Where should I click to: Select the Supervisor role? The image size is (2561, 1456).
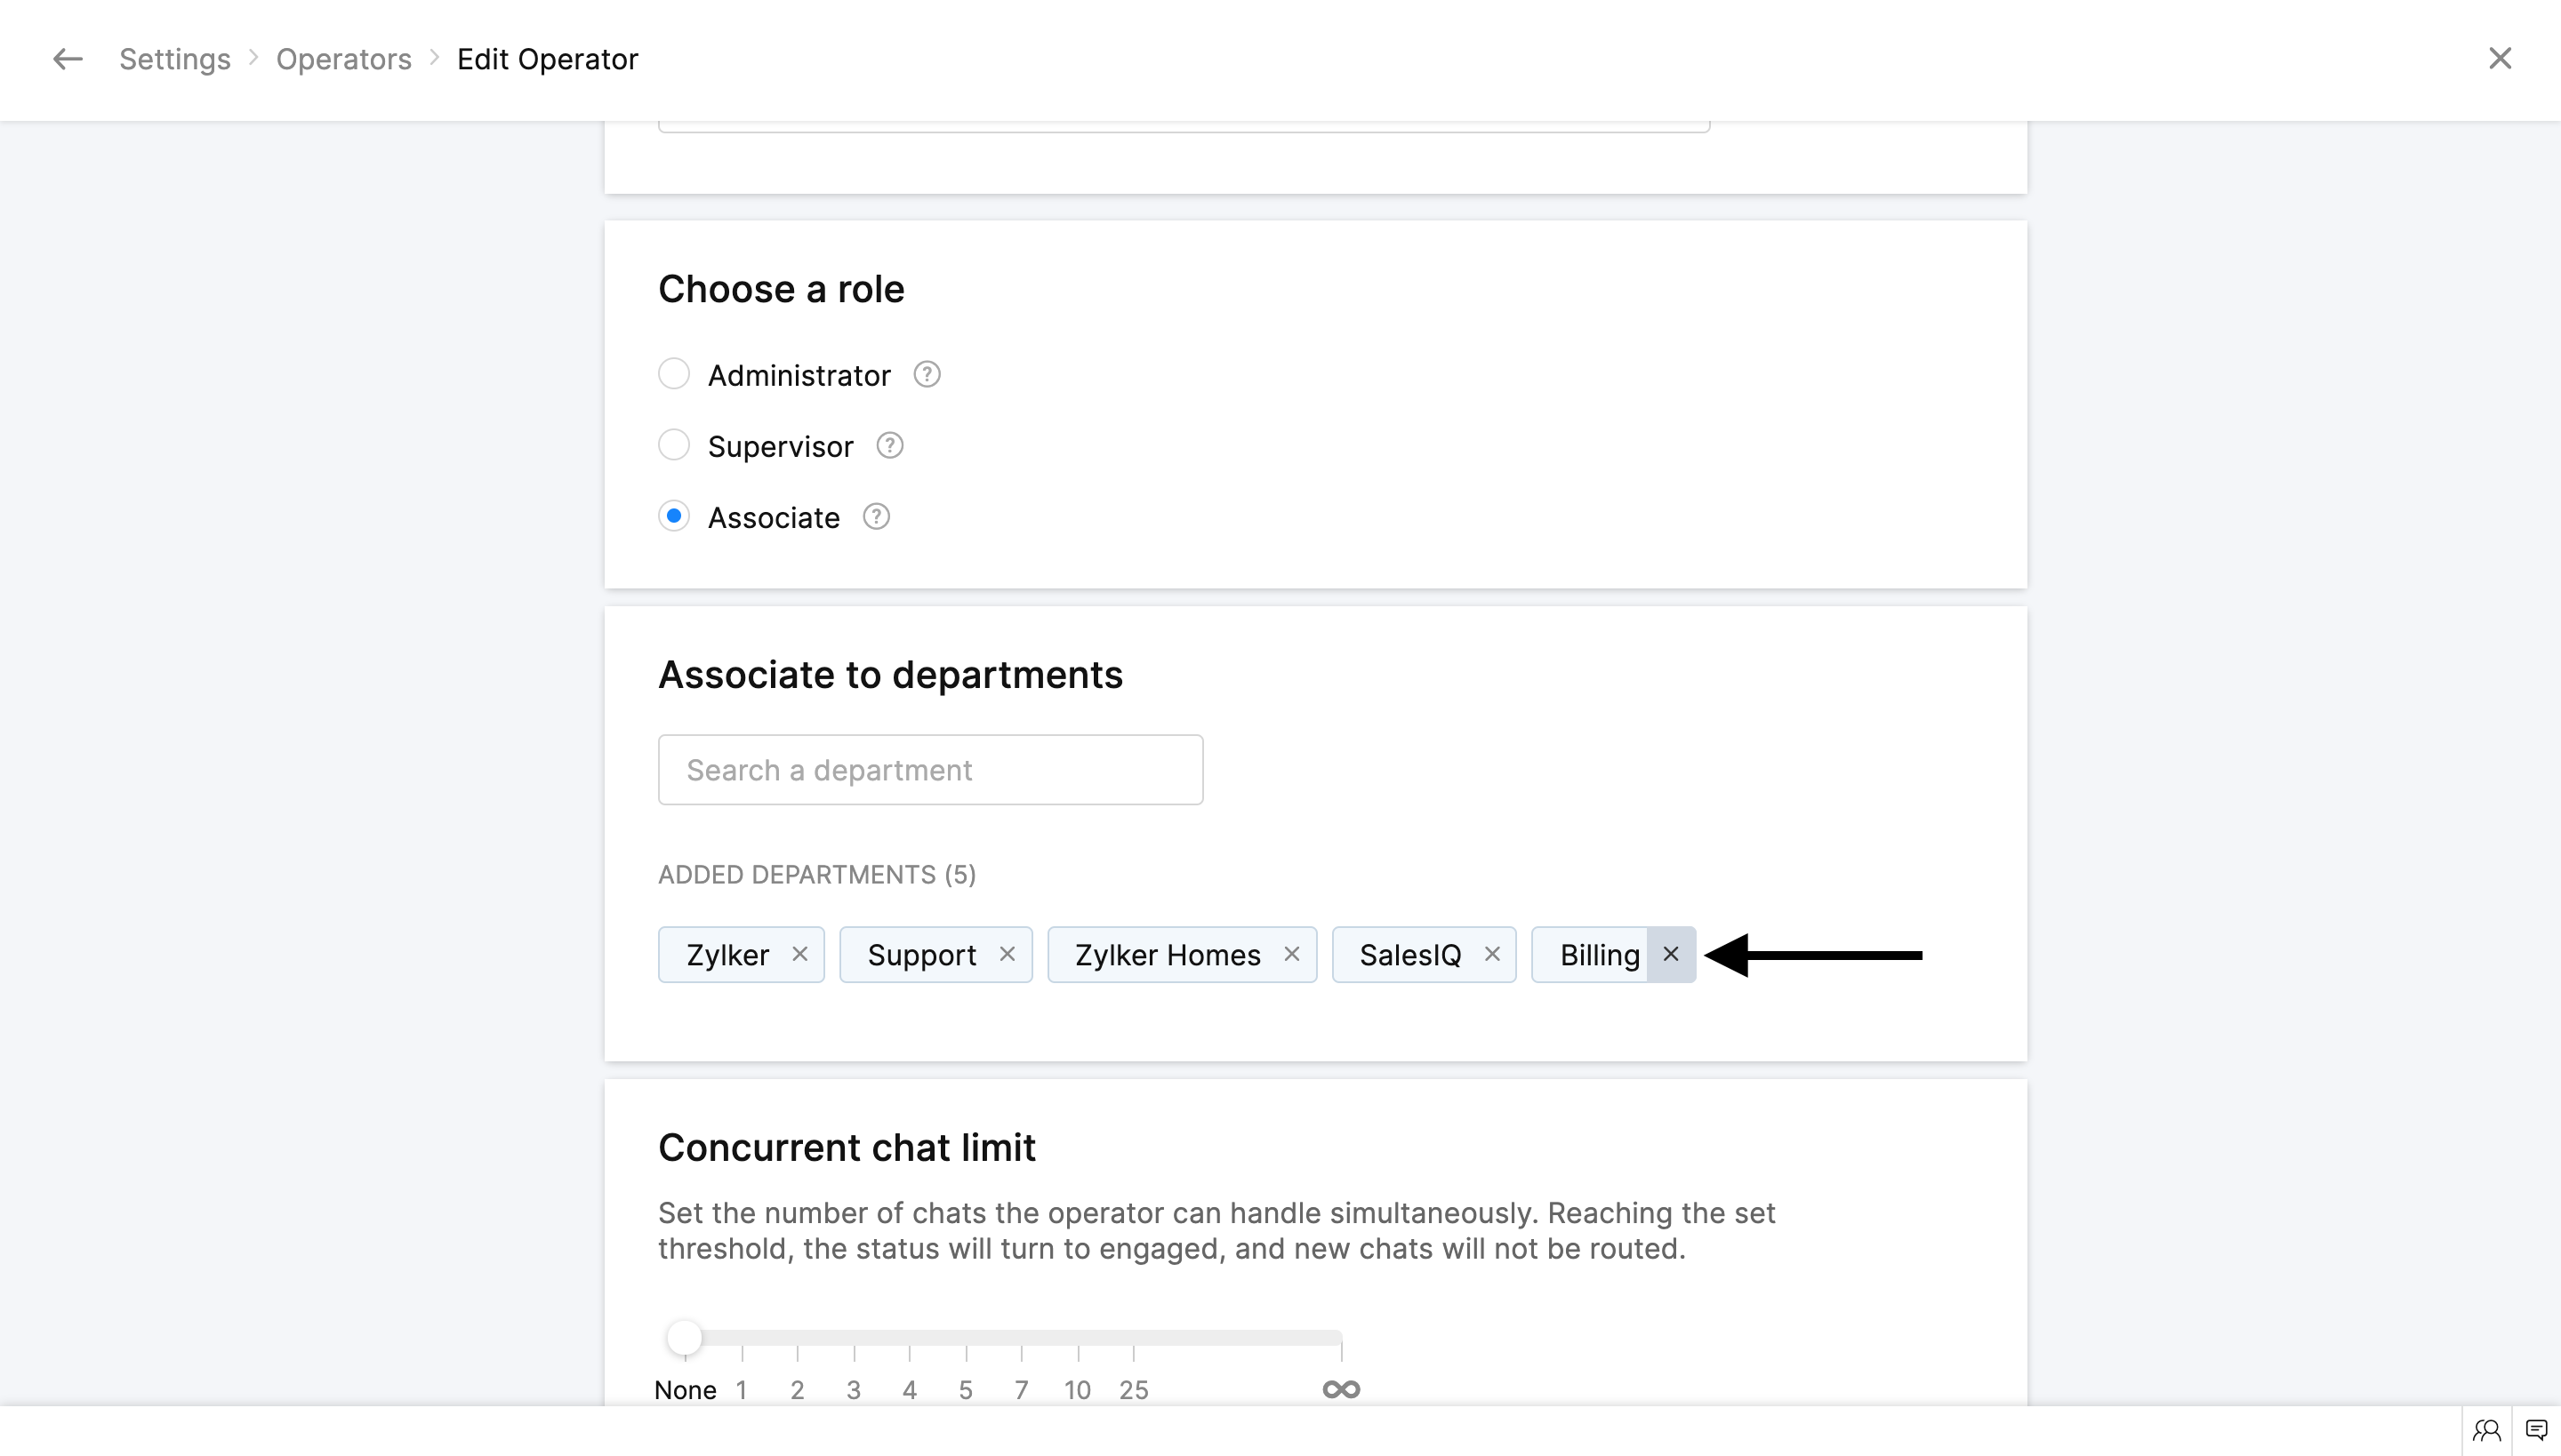[674, 445]
